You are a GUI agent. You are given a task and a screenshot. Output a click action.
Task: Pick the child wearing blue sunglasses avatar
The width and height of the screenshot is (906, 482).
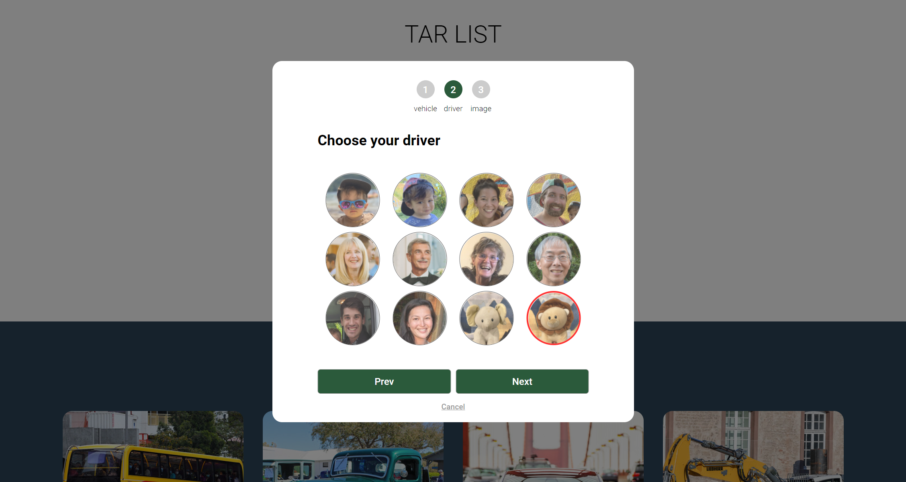click(353, 200)
